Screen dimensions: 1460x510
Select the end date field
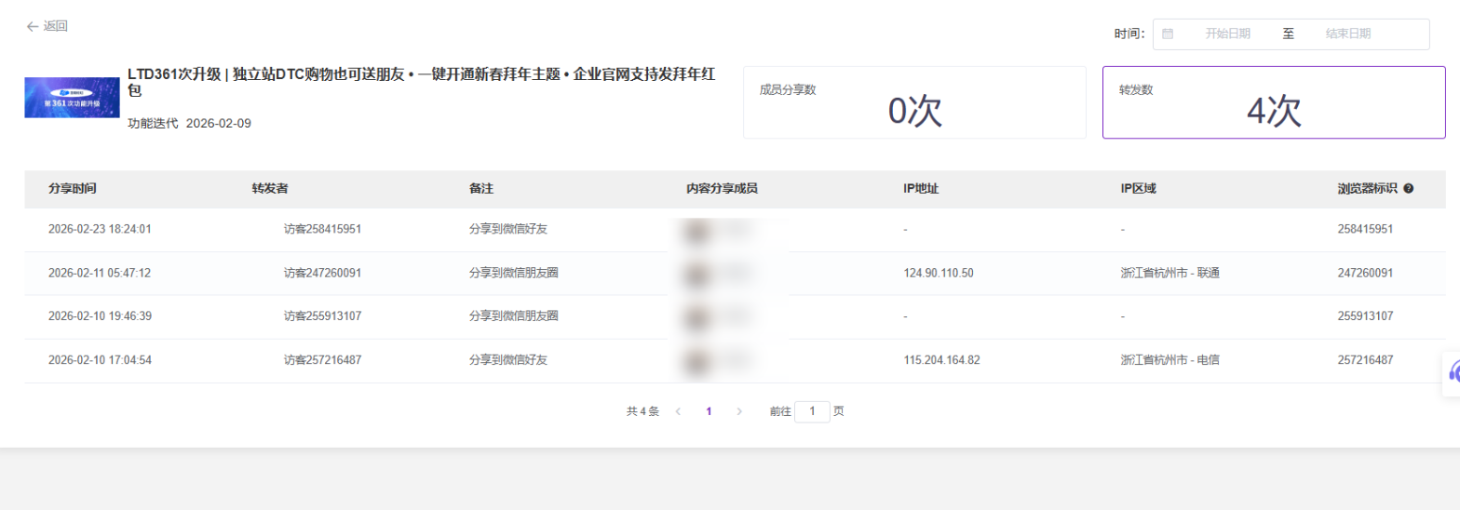coord(1347,34)
